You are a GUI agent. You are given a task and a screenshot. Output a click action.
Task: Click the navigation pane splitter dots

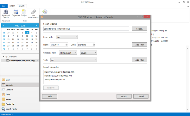point(20,76)
